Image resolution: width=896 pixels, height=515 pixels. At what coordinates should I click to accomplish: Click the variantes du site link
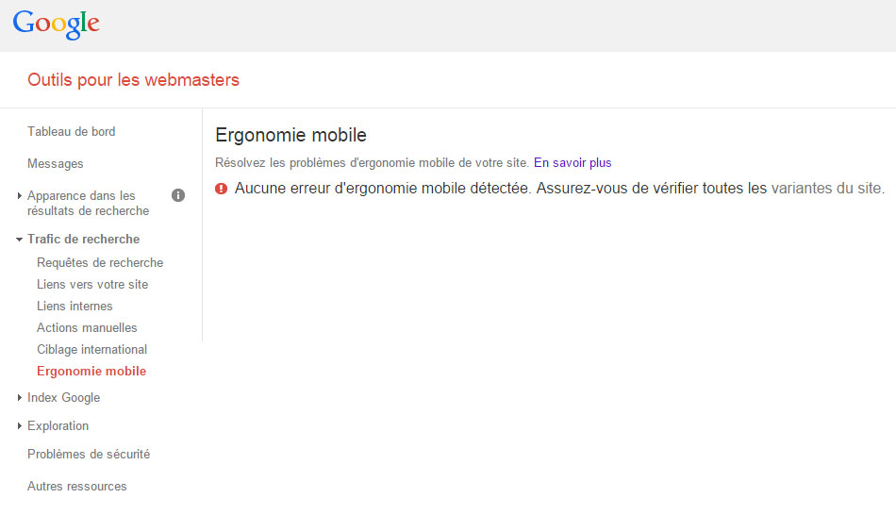coord(826,188)
